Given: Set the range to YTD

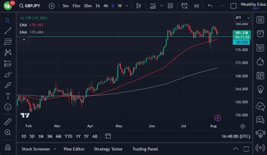Looking at the screenshot, I should [x=68, y=136].
